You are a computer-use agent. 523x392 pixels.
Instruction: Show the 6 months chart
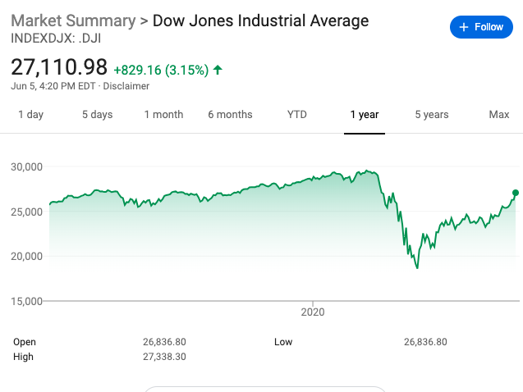230,115
